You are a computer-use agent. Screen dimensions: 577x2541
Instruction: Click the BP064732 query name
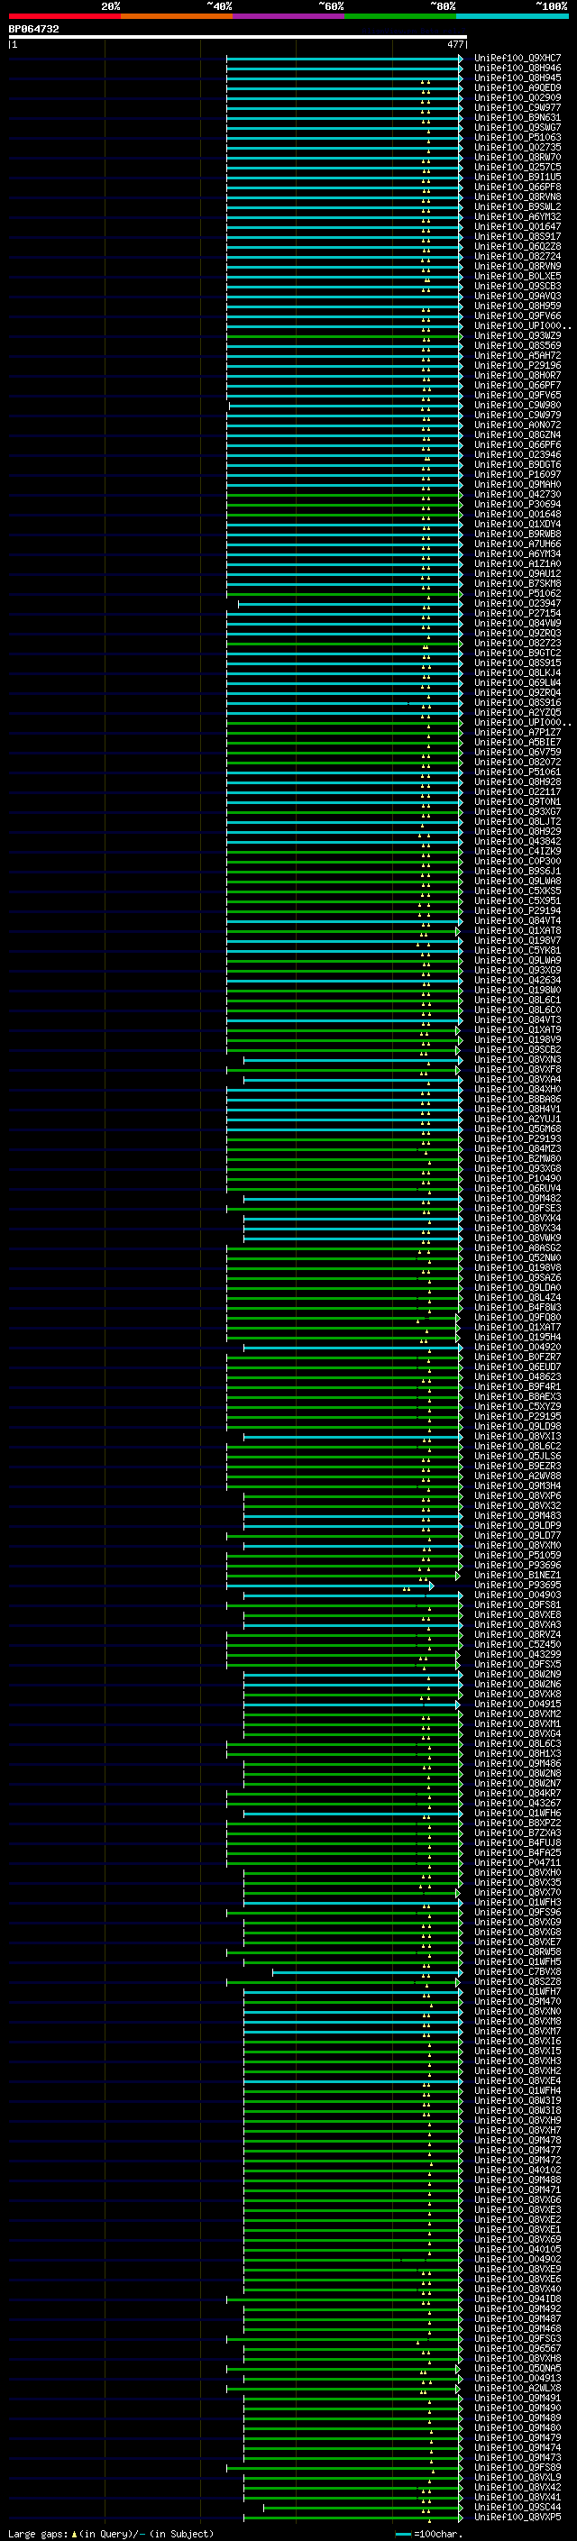pos(33,30)
